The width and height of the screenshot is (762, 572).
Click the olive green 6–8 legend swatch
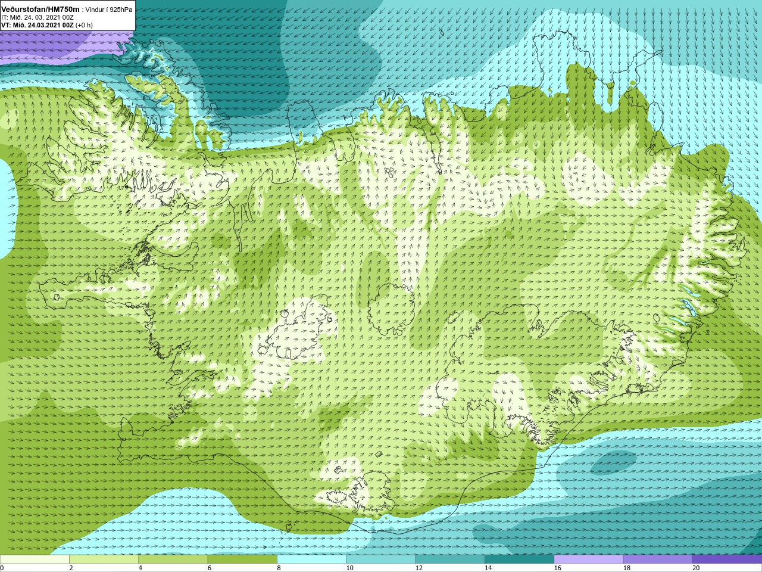242,559
